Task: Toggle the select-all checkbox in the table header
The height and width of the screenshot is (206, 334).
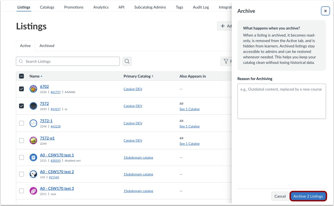Action: pos(21,76)
